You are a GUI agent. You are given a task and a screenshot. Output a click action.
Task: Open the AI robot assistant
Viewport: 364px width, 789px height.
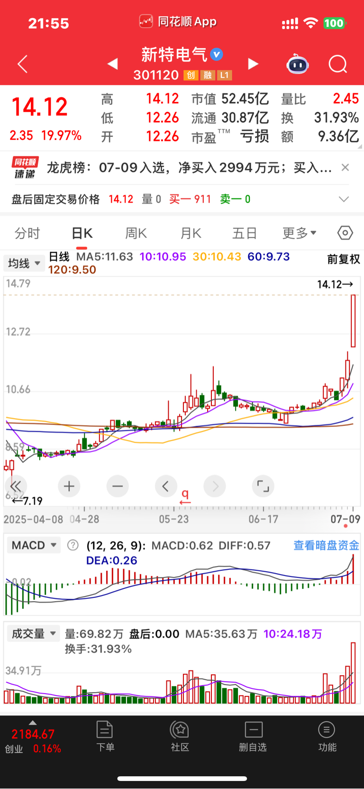(x=298, y=64)
